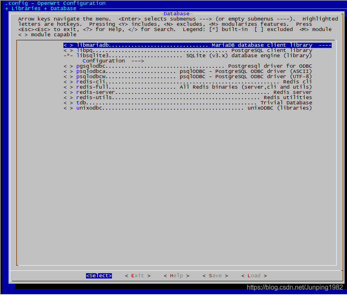Toggle the redis-utils module selection brackets
Screen dimensions: 347x295
pos(68,98)
